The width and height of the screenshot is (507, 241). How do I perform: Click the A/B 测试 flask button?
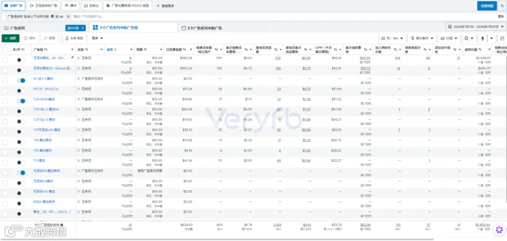pos(74,38)
